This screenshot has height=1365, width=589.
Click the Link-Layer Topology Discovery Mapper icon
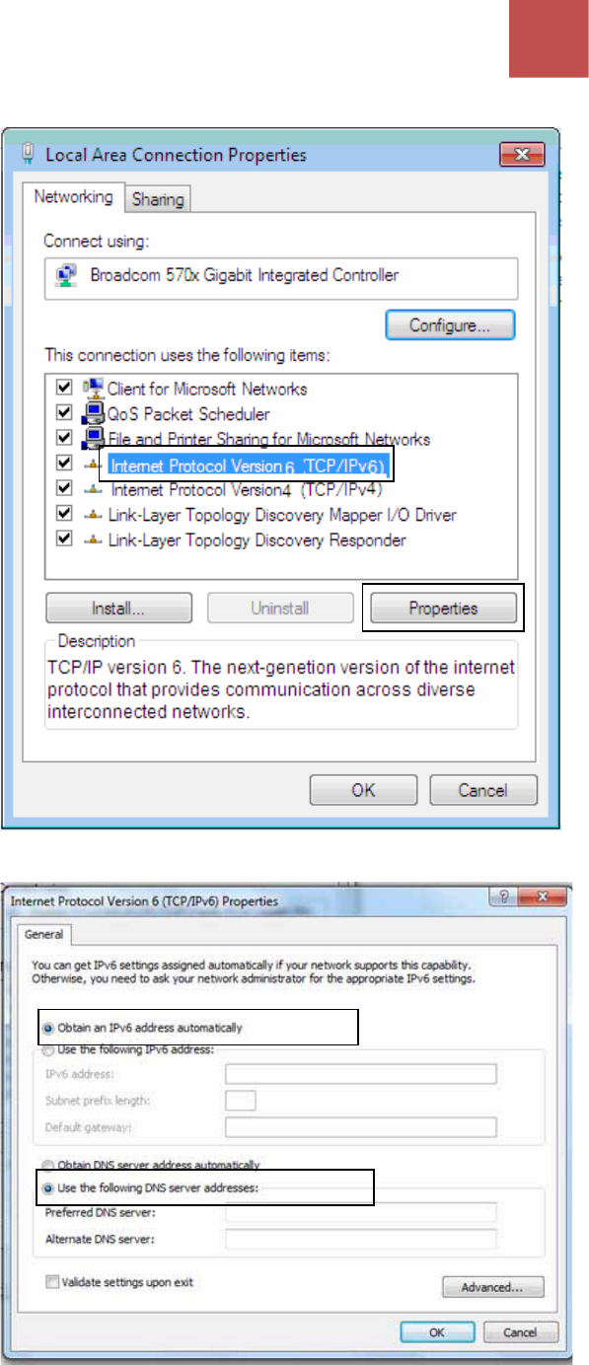pos(94,515)
